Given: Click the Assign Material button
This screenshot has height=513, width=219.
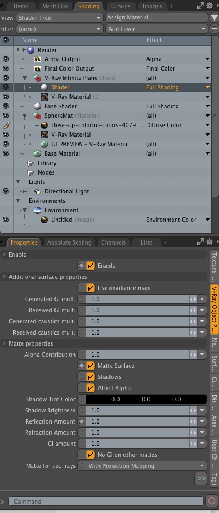Looking at the screenshot, I should (157, 18).
